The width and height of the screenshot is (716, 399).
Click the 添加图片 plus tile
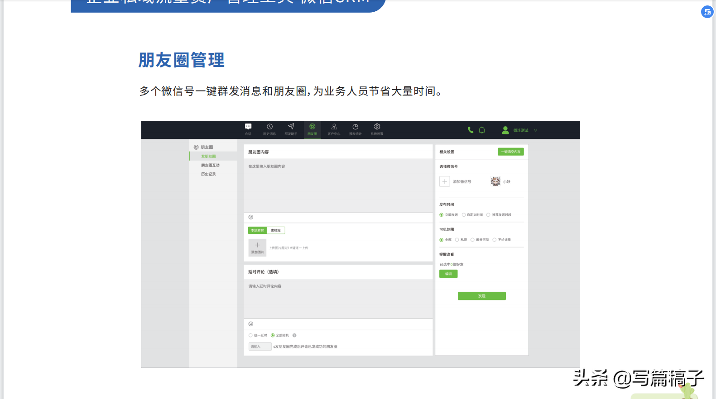pos(257,247)
